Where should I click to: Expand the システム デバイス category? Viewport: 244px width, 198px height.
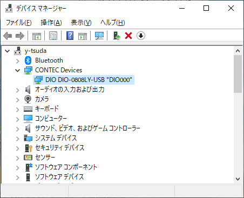pos(18,139)
